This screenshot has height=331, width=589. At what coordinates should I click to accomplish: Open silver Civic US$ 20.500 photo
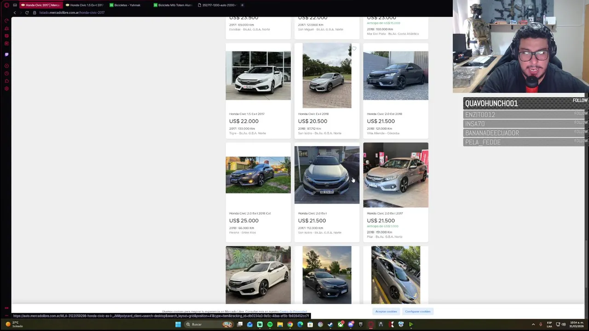[327, 75]
